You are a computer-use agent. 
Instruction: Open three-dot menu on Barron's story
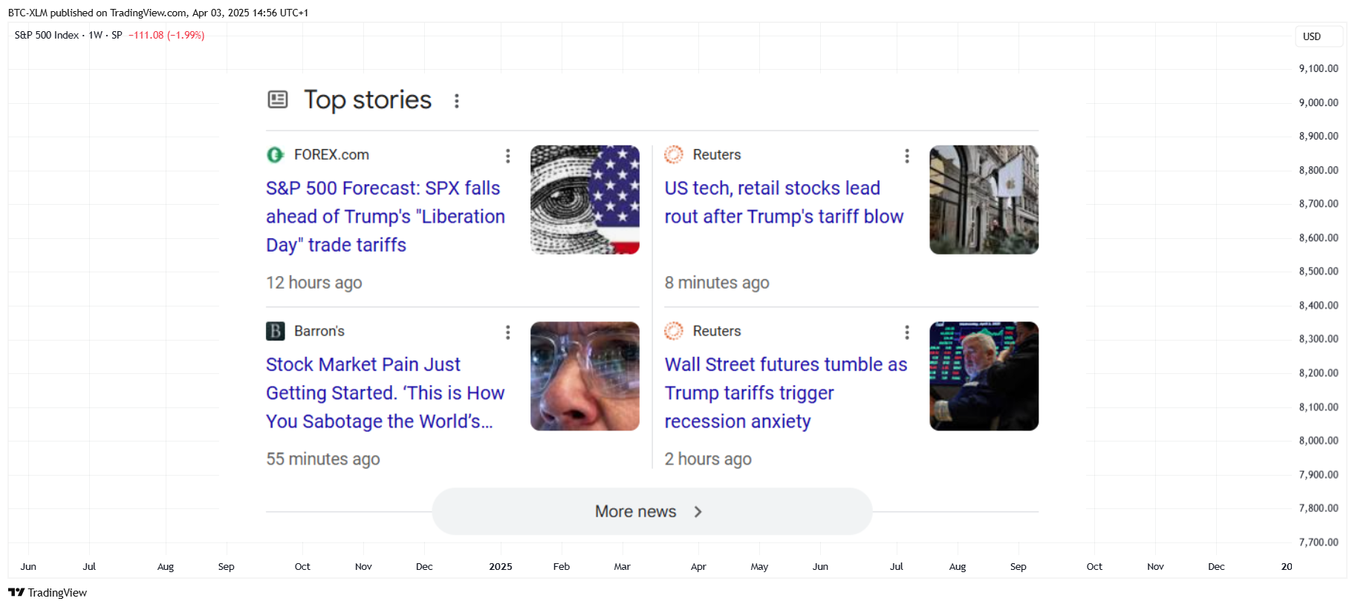click(x=508, y=332)
